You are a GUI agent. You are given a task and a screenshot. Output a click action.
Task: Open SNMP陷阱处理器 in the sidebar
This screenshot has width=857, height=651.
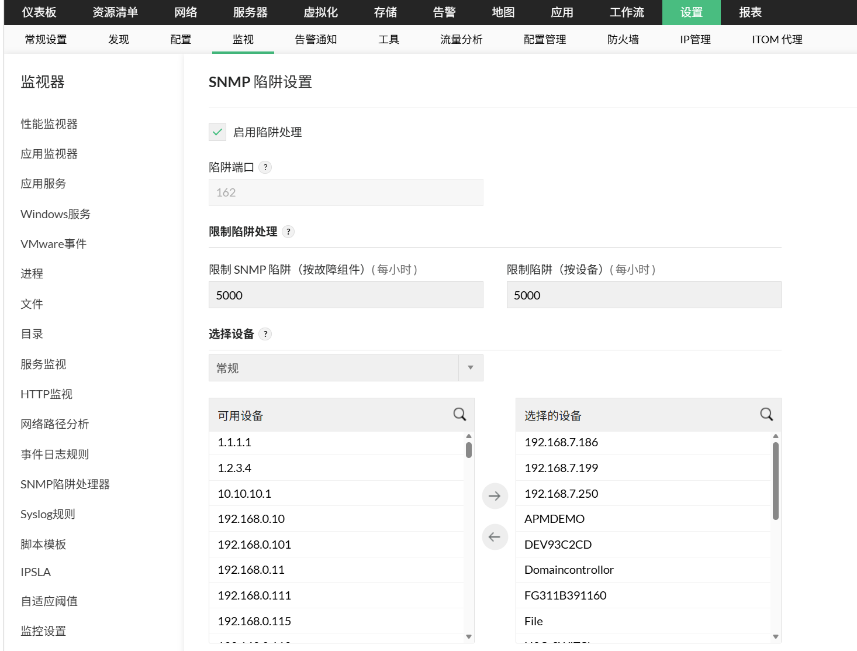(65, 484)
